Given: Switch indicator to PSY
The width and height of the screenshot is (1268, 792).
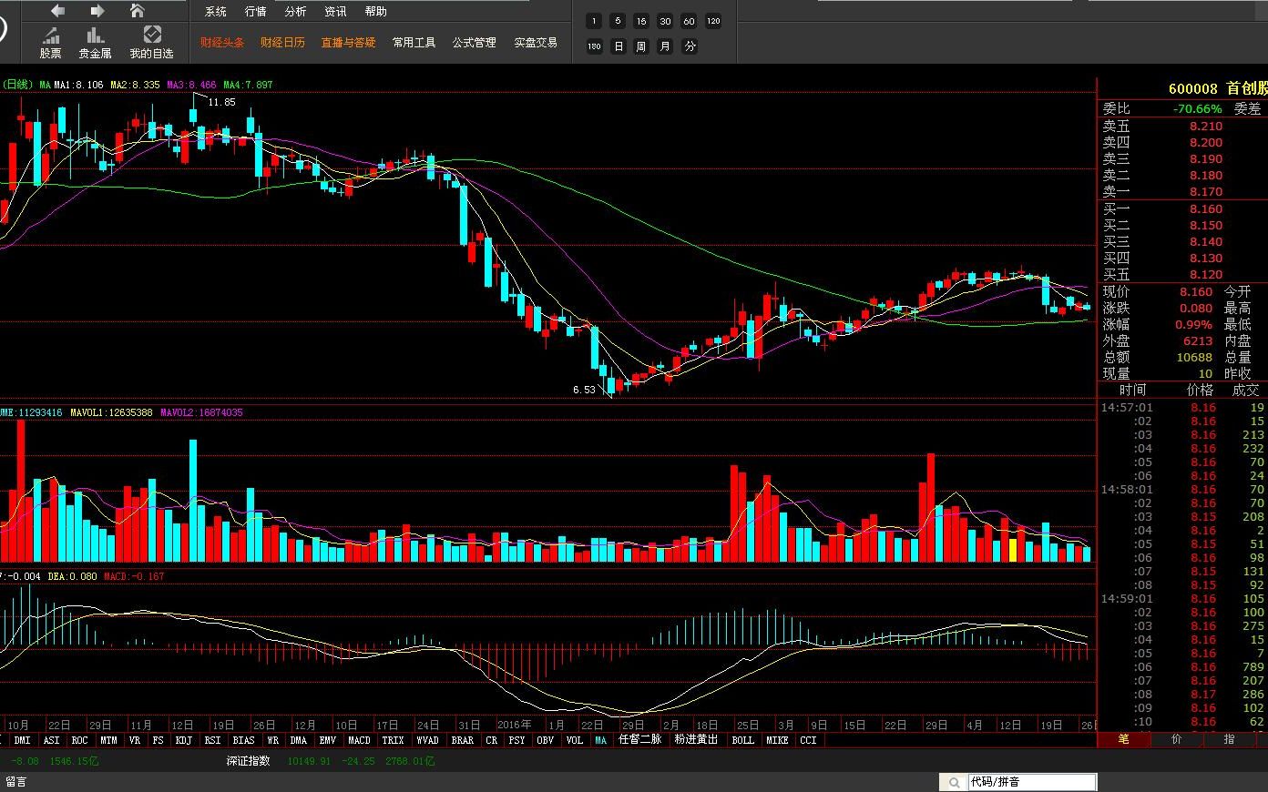Looking at the screenshot, I should coord(517,740).
